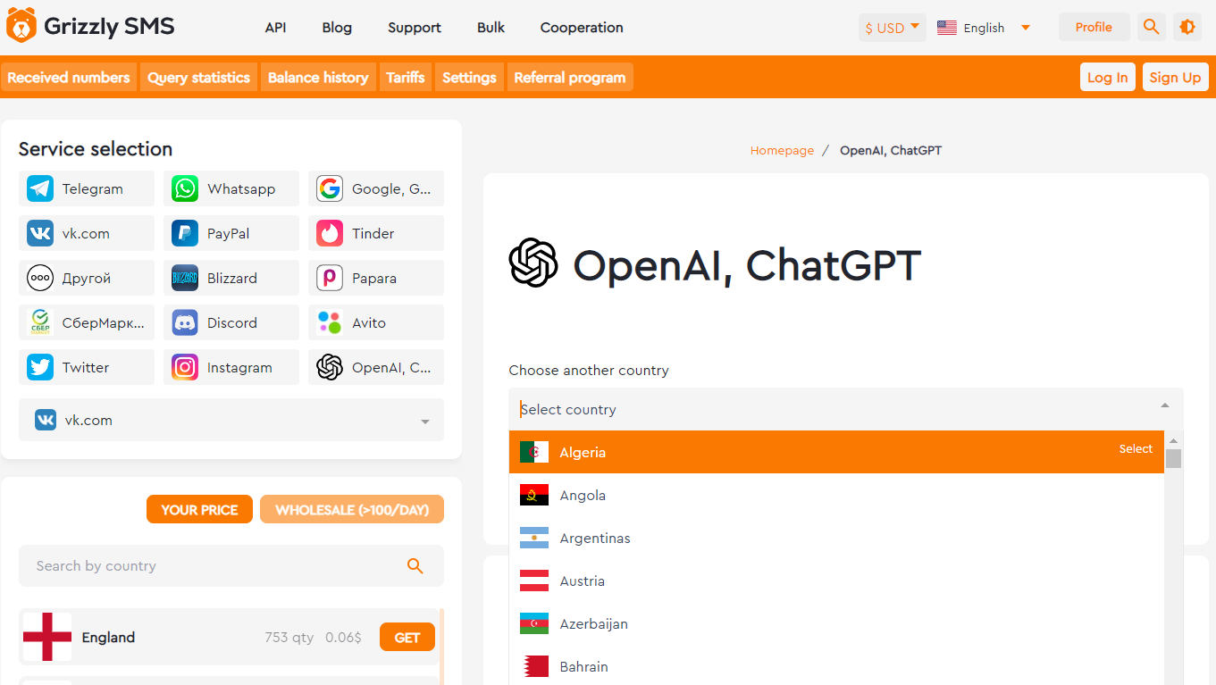Viewport: 1216px width, 685px height.
Task: Pick the Tinder service tile
Action: tap(376, 233)
